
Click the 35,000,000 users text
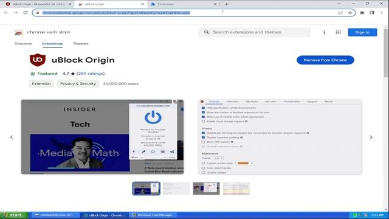(121, 84)
